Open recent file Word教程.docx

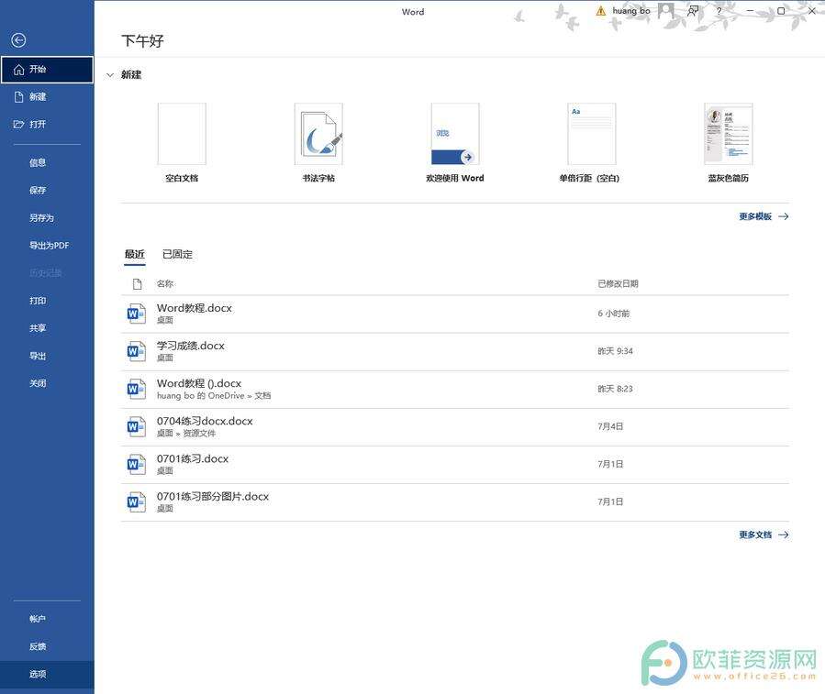pyautogui.click(x=454, y=314)
